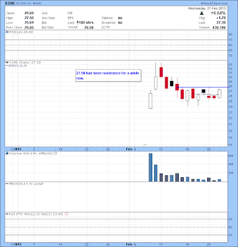Click the High price 27.50 in the quote table
This screenshot has width=238, height=247.
(29, 18)
